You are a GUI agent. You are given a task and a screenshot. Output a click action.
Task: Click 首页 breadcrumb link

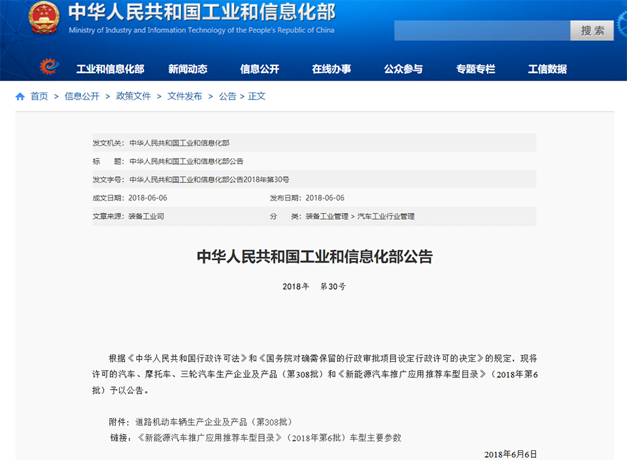[x=39, y=97]
